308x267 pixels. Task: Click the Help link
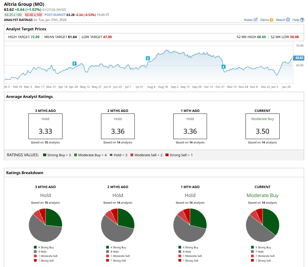[296, 20]
